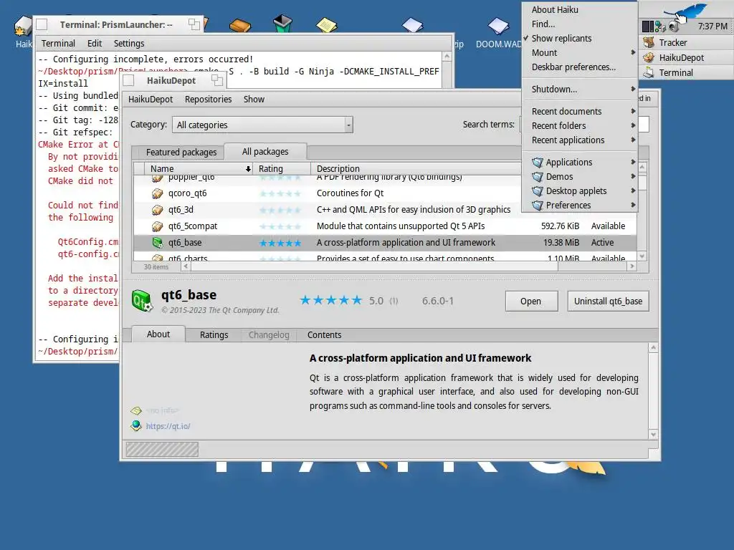Click the globe icon beside https://qt.io/
734x550 pixels.
[x=136, y=425]
